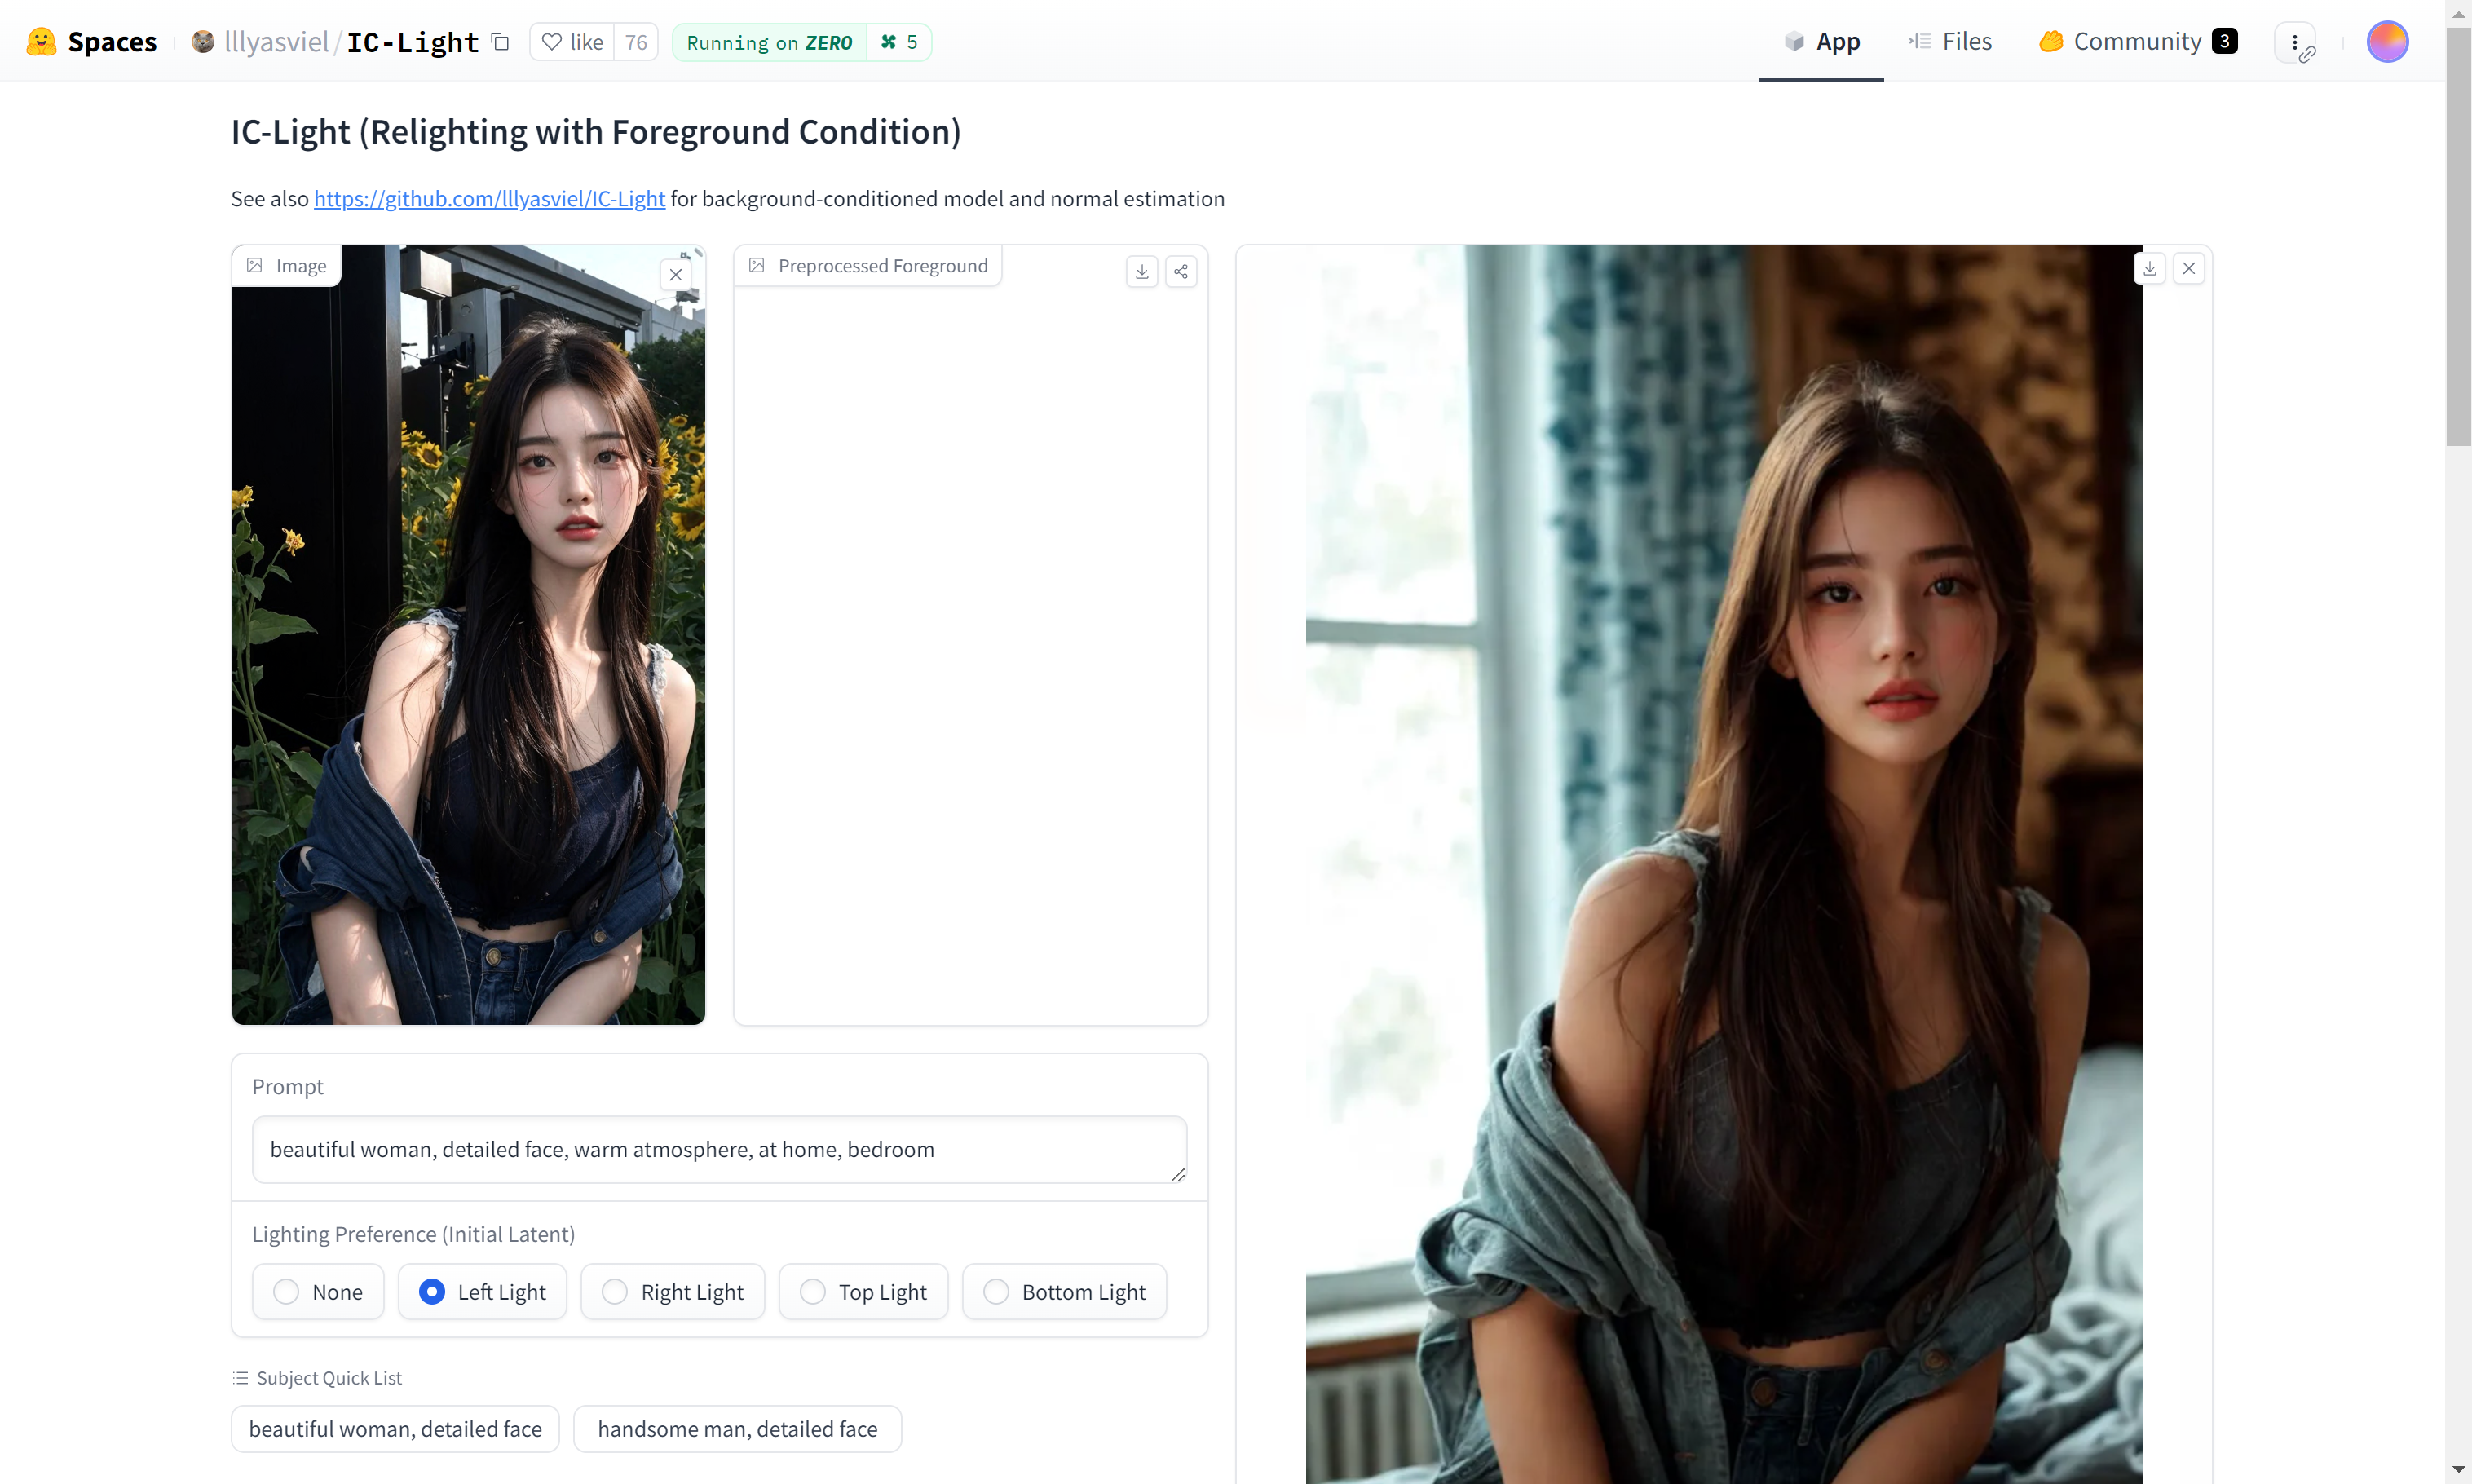Select the Left Light option
The image size is (2472, 1484).
482,1291
